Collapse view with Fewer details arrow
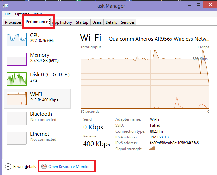 click(x=8, y=167)
